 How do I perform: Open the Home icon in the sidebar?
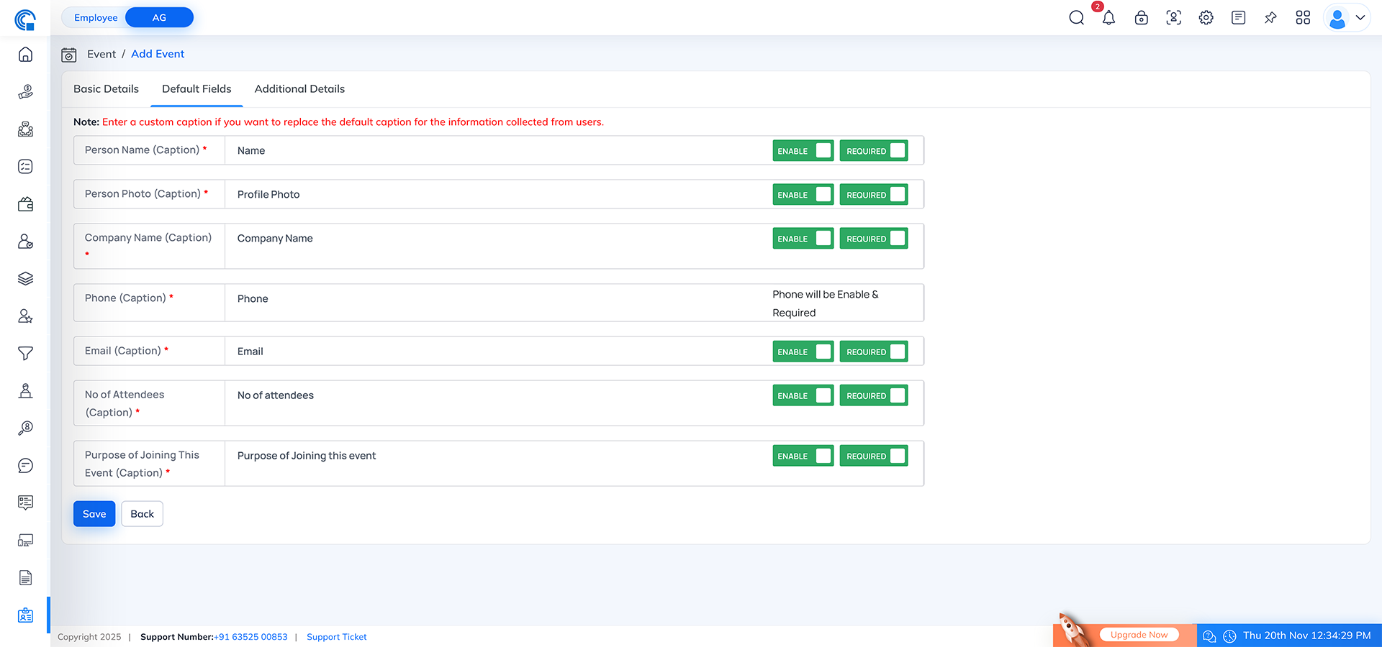point(25,54)
